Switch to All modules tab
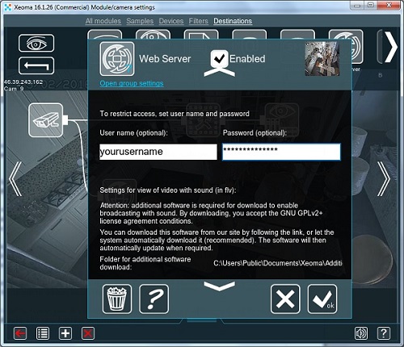 pyautogui.click(x=103, y=21)
